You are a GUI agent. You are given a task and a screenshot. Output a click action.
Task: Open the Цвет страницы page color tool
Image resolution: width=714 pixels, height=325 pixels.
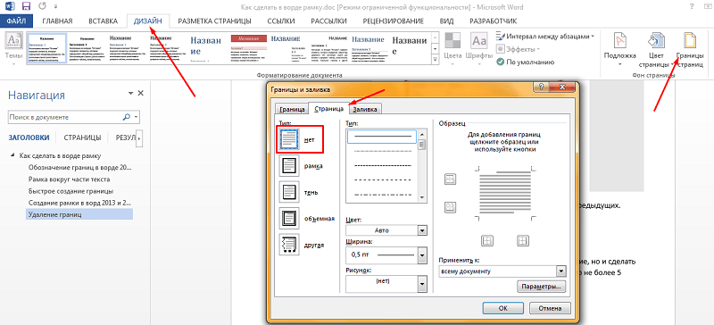coord(656,49)
